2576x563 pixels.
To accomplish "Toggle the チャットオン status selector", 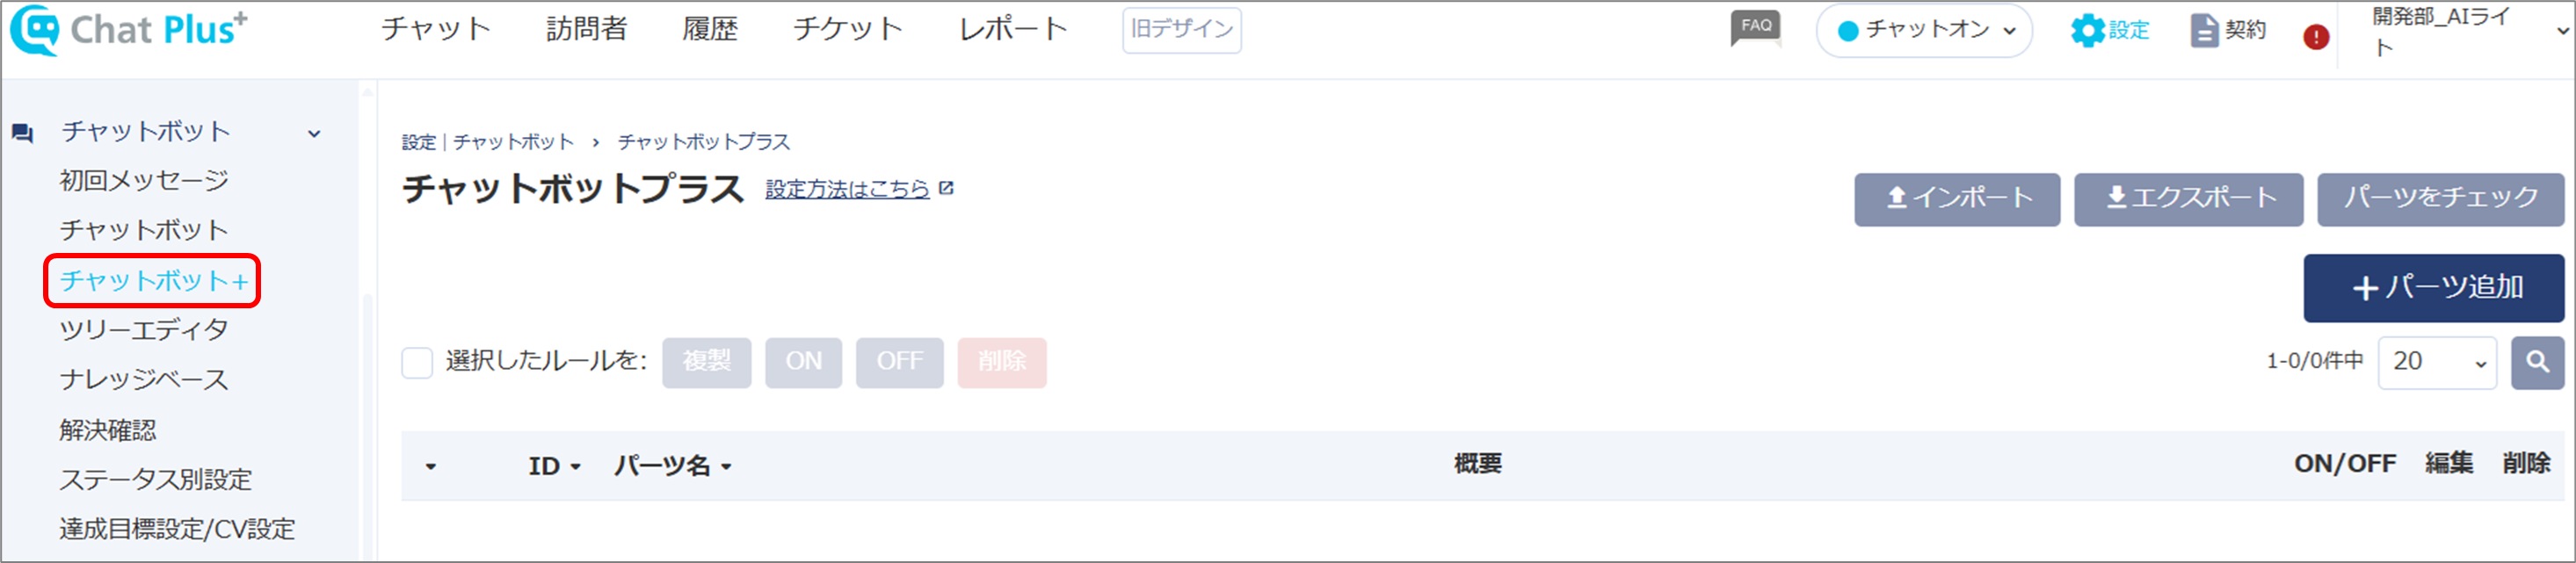I will pos(1924,31).
